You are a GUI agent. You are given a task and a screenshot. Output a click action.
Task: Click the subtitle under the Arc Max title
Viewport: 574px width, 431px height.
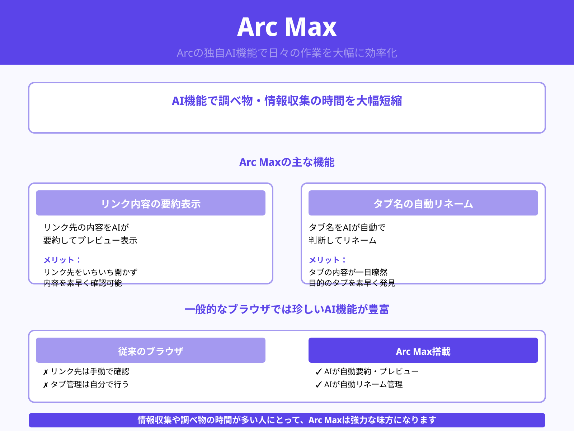point(287,52)
